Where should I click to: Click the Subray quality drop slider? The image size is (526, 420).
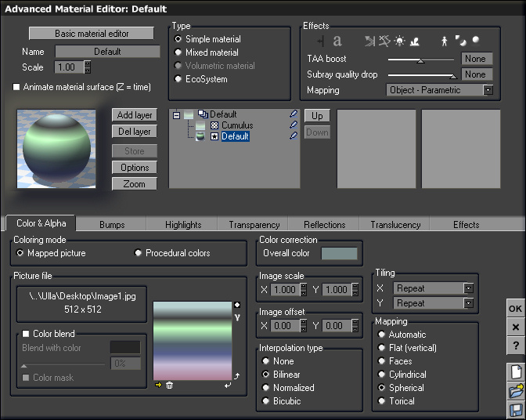[423, 75]
